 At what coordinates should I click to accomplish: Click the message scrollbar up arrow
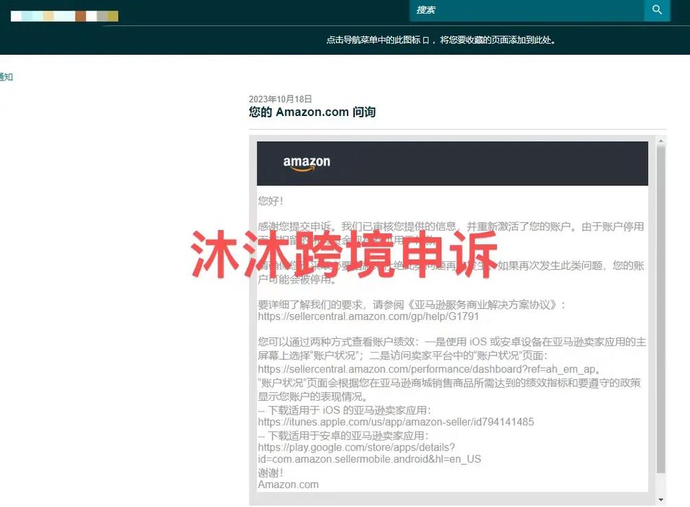[660, 141]
